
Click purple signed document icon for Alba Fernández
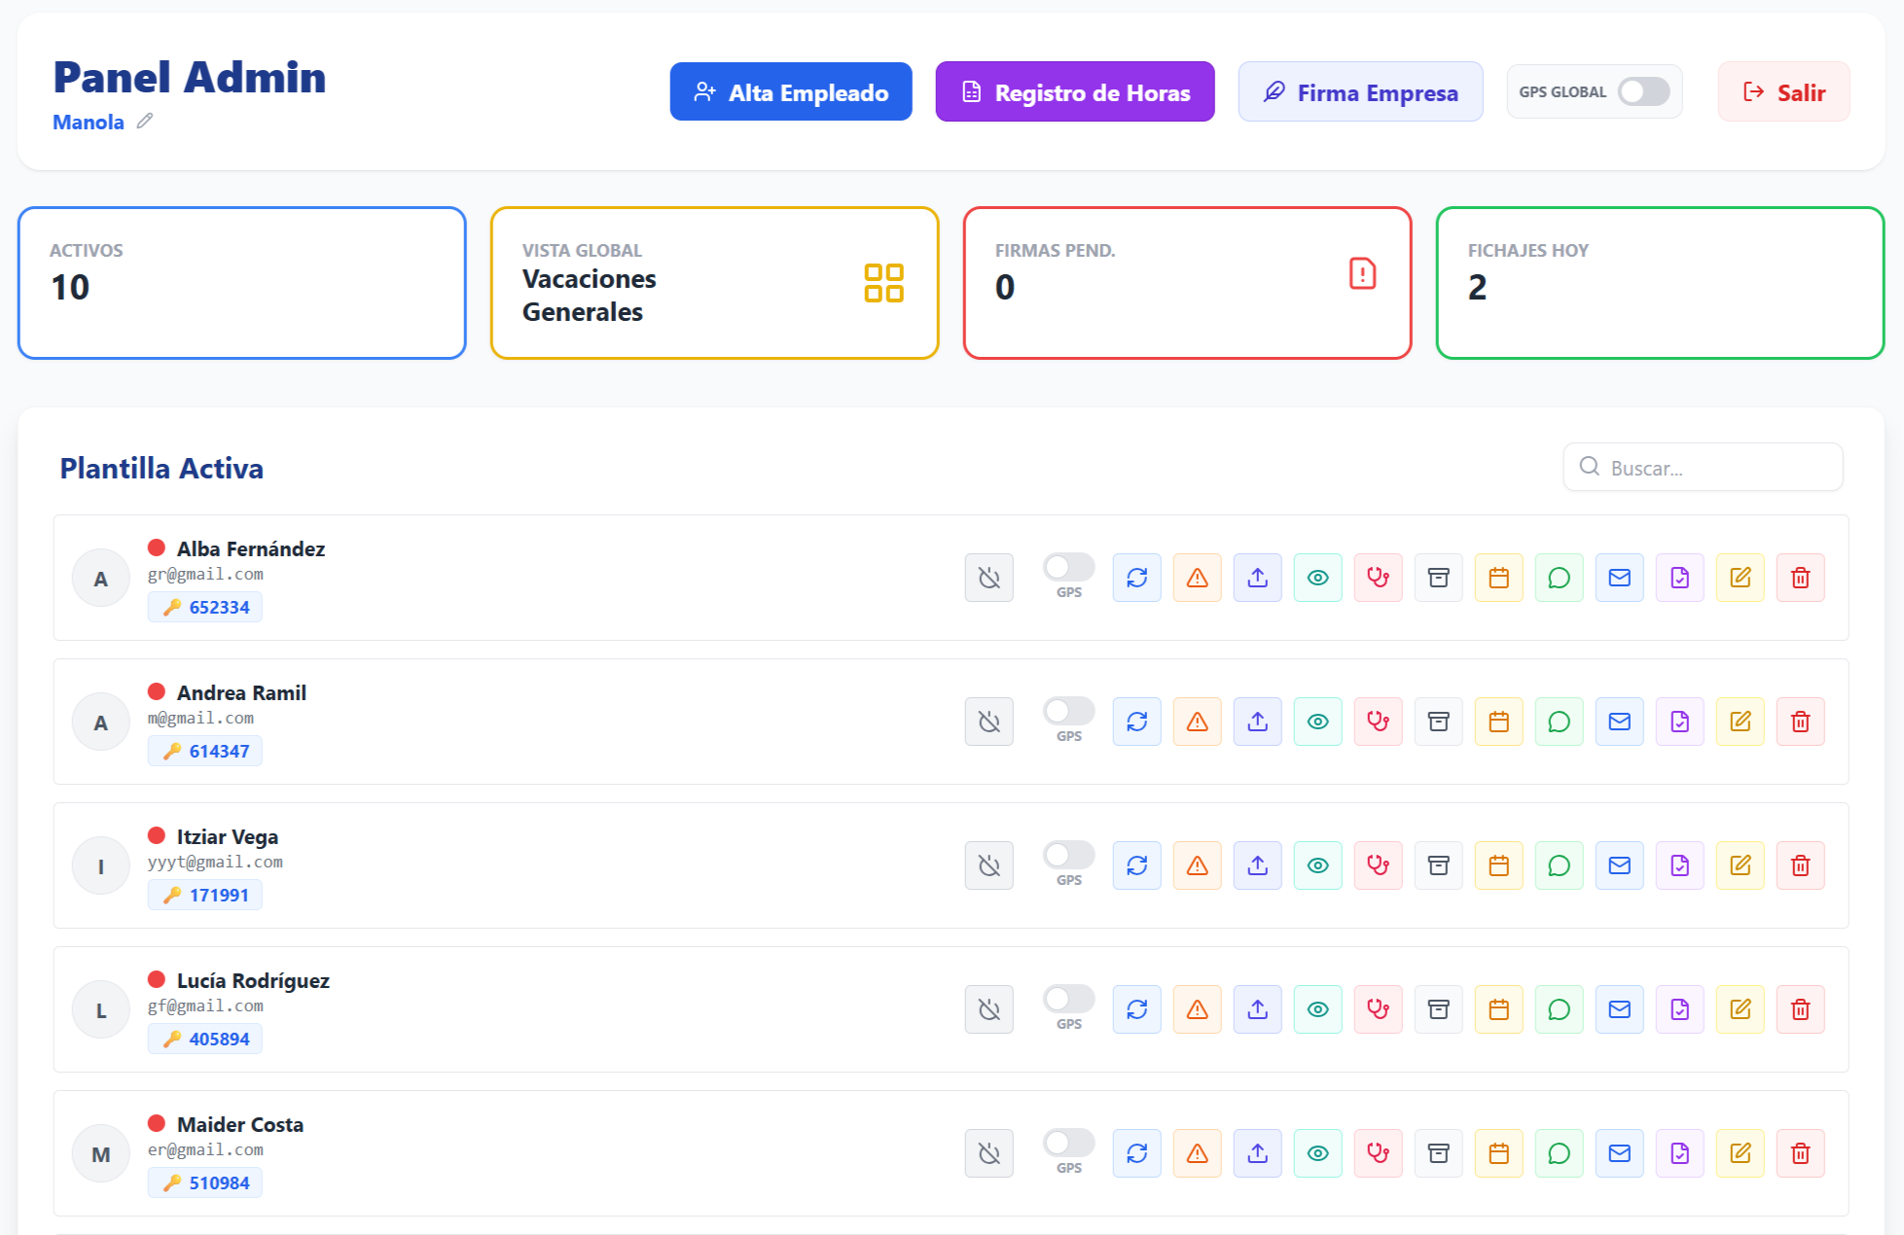click(x=1679, y=578)
